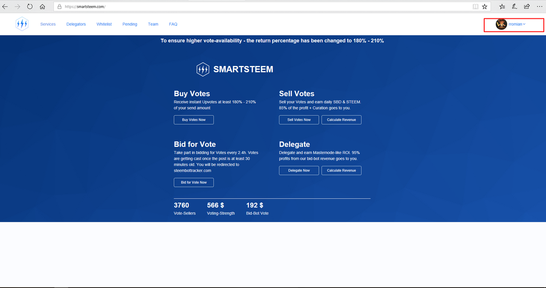Click the rromian profile avatar

(501, 24)
